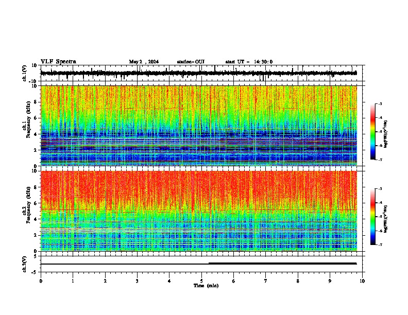
Task: Click the station=OUJ header label
Action: tap(191, 62)
